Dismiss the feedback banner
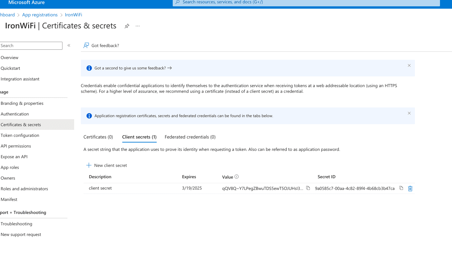This screenshot has width=452, height=263. tap(409, 65)
